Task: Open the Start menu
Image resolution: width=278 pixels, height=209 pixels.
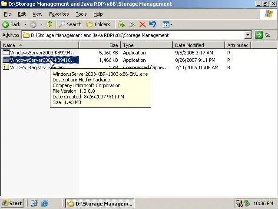Action: (12, 203)
